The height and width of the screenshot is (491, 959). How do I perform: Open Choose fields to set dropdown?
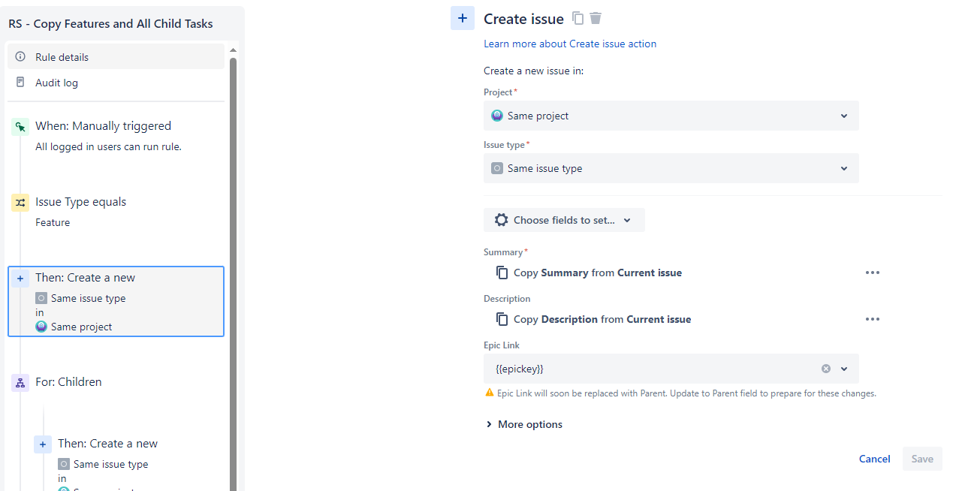coord(564,220)
